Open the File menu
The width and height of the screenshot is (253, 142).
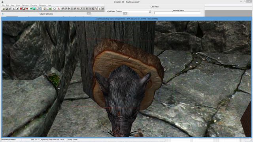(x=3, y=5)
